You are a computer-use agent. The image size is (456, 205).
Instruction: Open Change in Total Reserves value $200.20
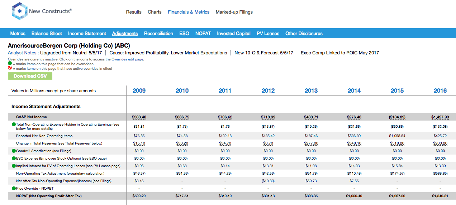(x=440, y=143)
